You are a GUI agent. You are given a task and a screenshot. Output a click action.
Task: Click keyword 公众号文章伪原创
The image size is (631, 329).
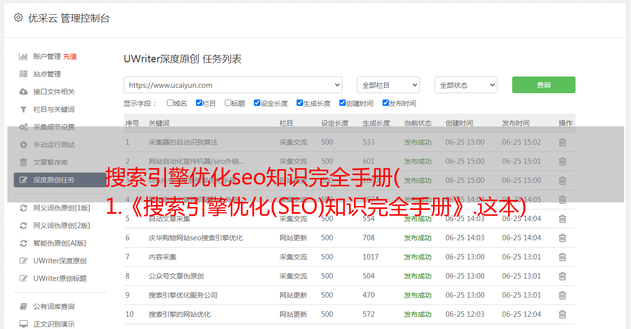(x=176, y=276)
